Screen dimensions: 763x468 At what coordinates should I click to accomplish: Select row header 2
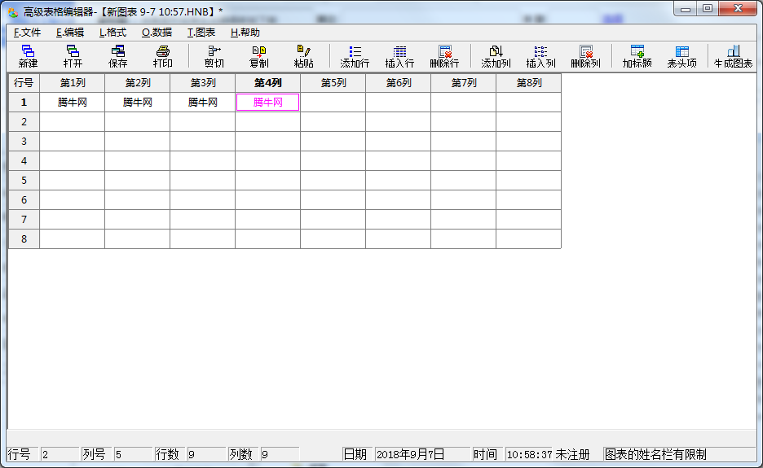24,122
